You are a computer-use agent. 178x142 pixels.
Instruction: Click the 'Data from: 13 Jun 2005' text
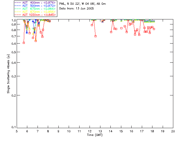tap(76, 8)
